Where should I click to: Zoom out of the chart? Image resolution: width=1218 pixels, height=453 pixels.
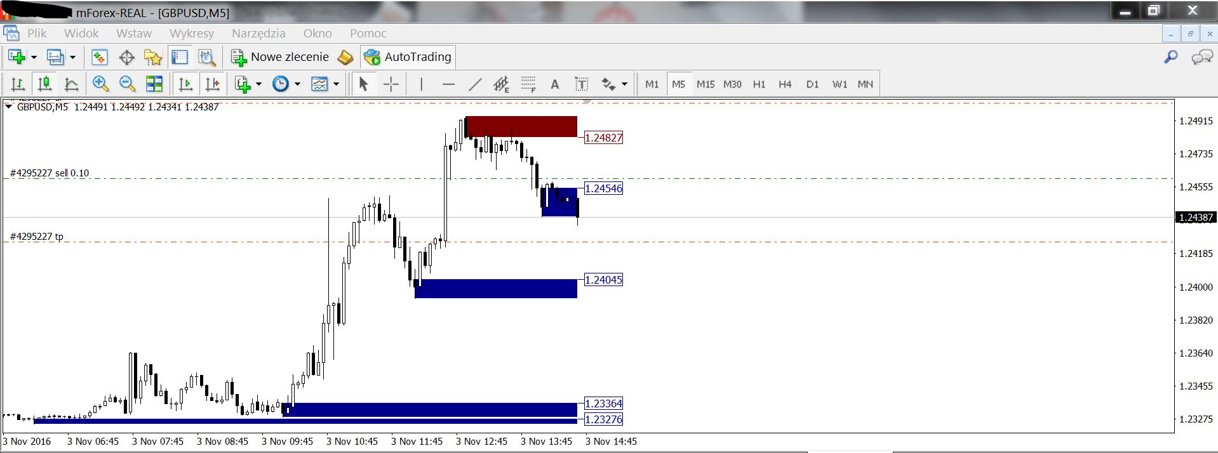(x=127, y=84)
